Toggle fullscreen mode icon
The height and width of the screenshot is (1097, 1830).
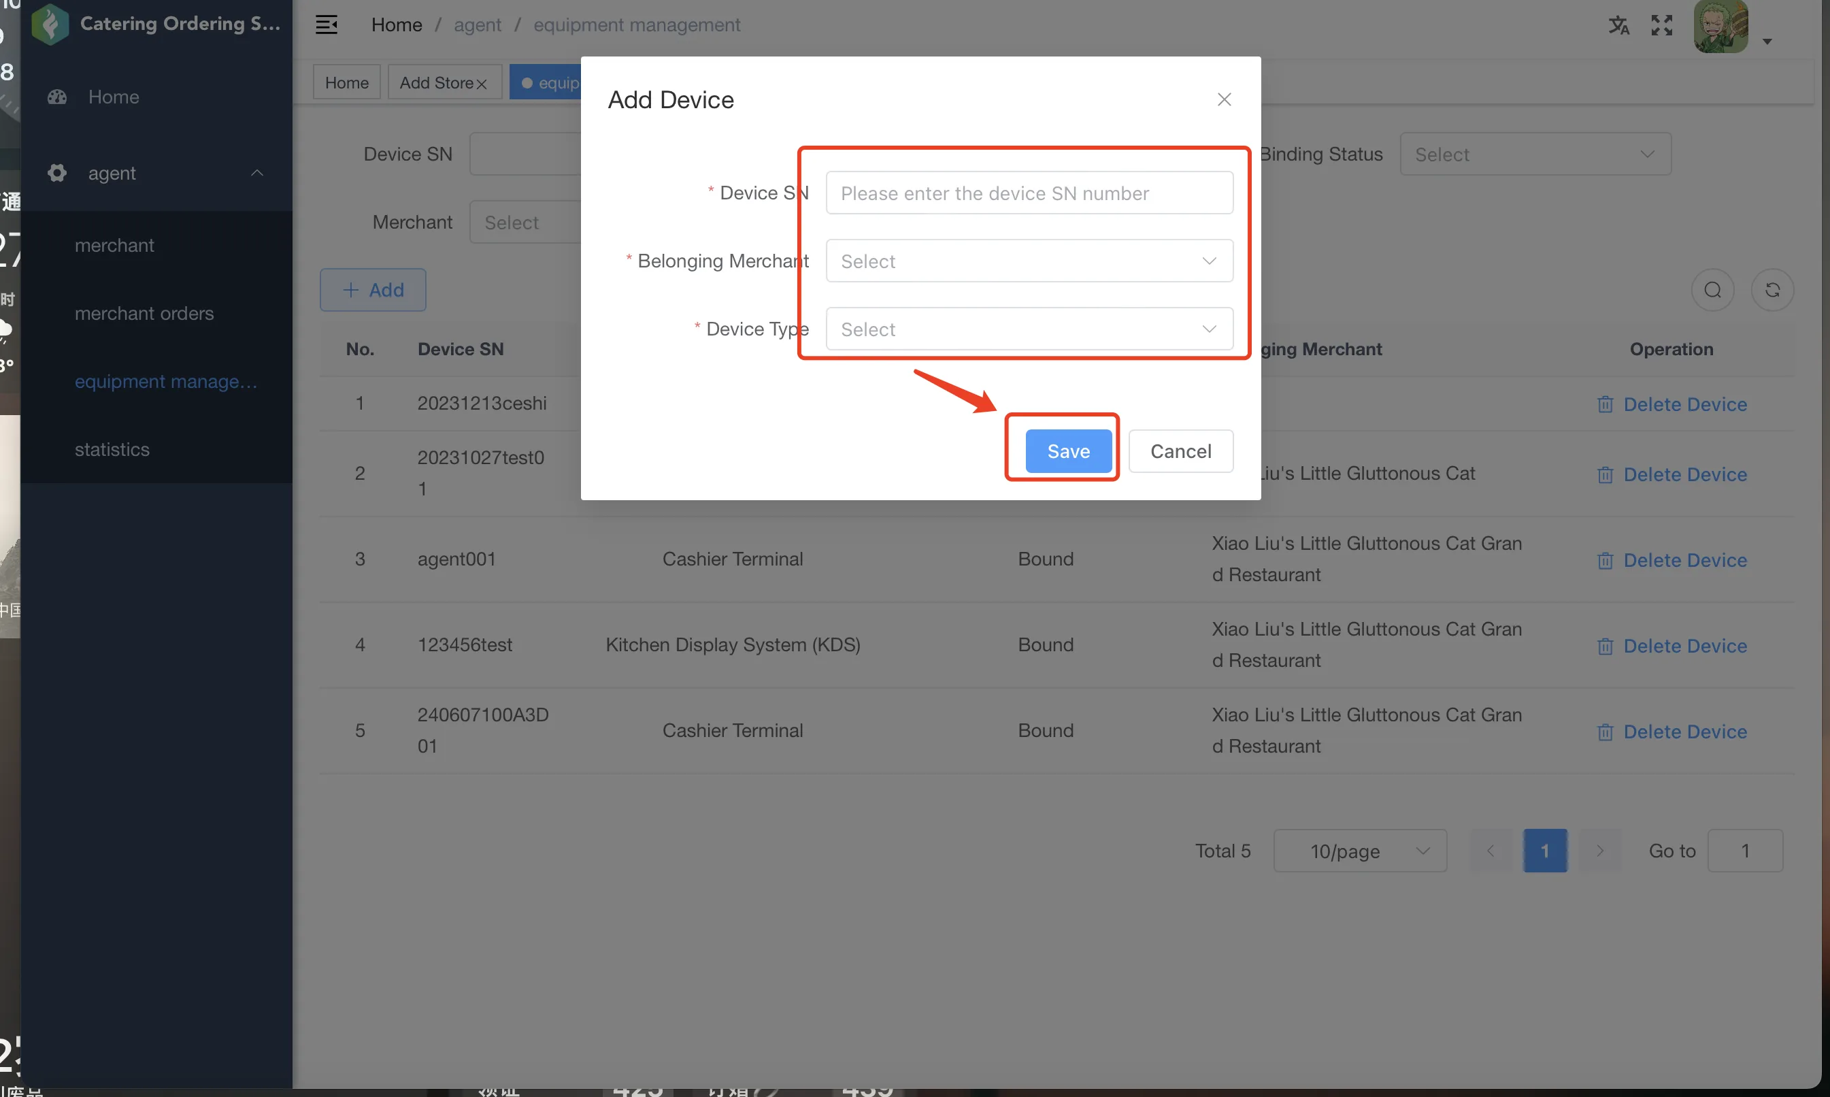1661,25
